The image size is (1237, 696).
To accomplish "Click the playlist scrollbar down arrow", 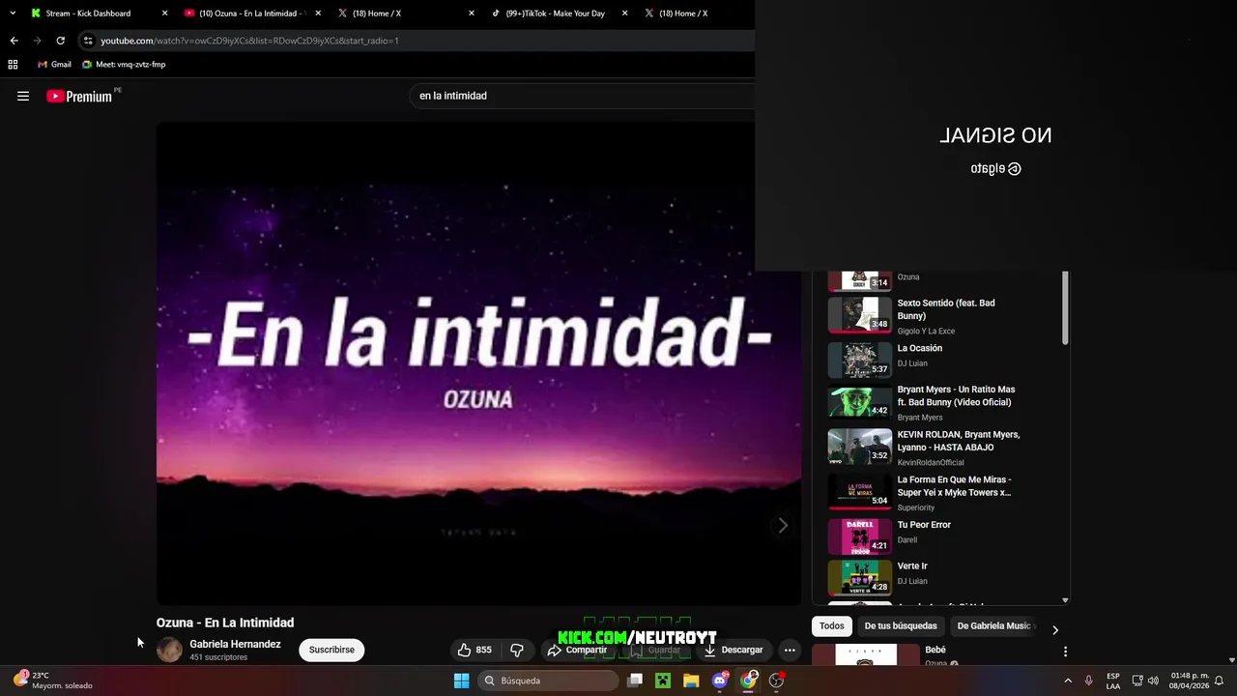I will click(x=1065, y=599).
